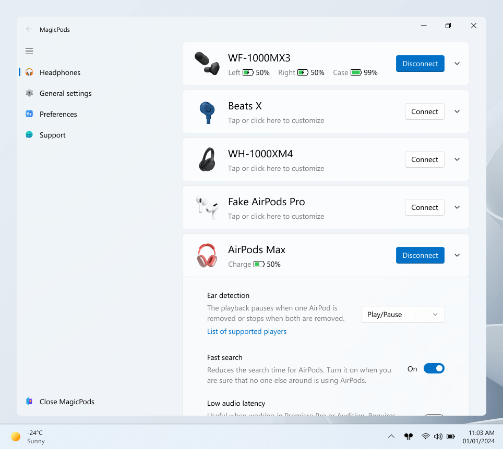Go to General settings in sidebar
The height and width of the screenshot is (449, 503).
[65, 93]
